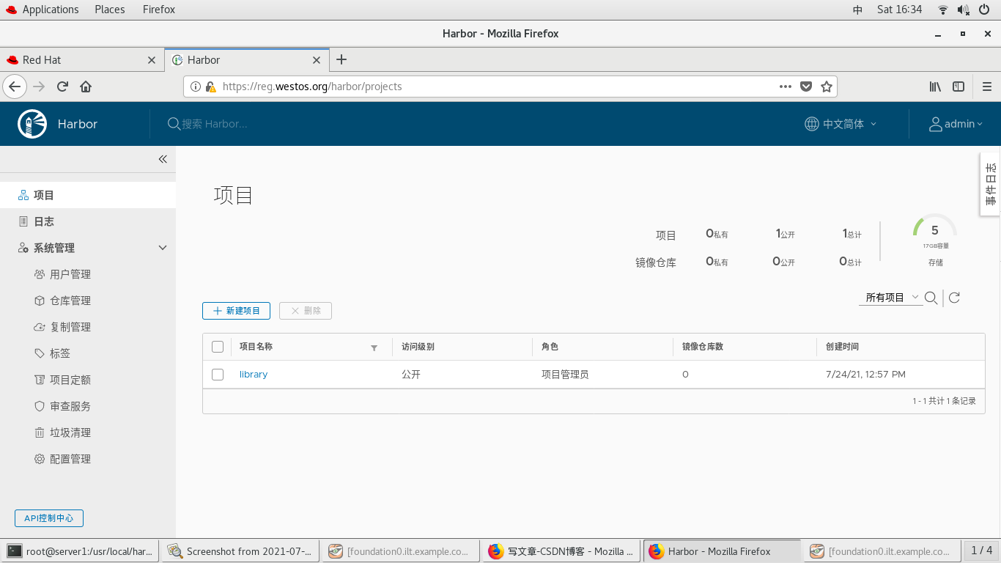Open Firefox library icon
1001x563 pixels.
click(x=935, y=87)
